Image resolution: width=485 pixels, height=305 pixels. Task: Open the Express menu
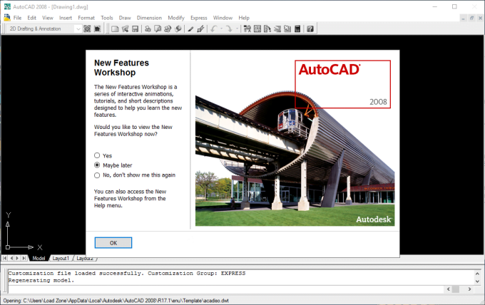[x=198, y=18]
